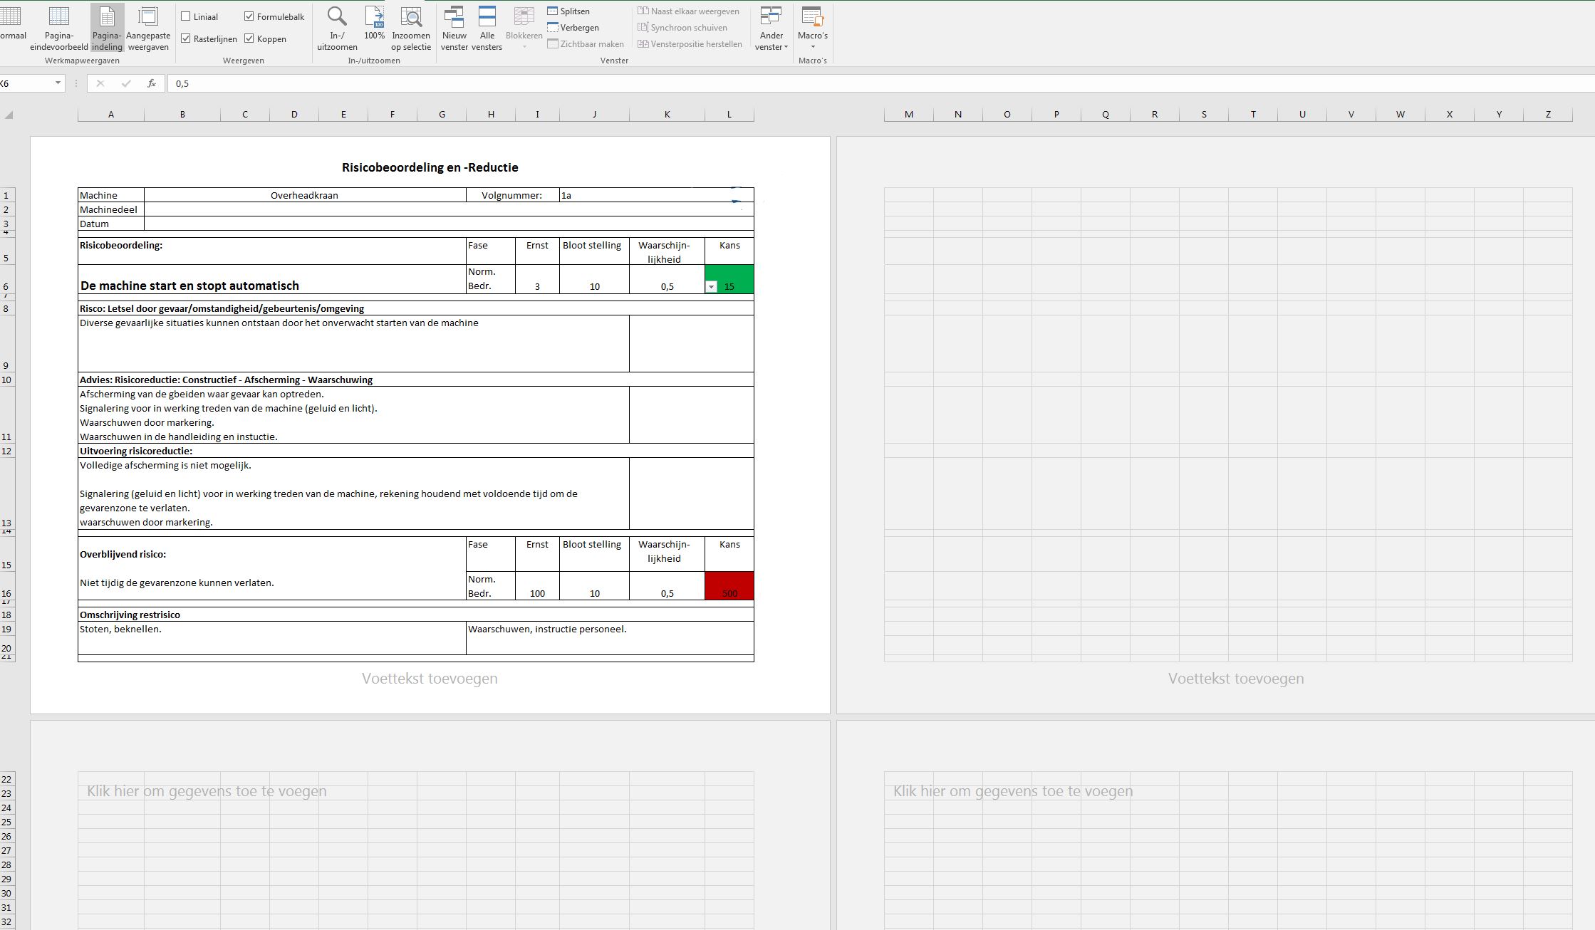Image resolution: width=1595 pixels, height=930 pixels.
Task: Arrange Alle vensters
Action: [x=487, y=28]
